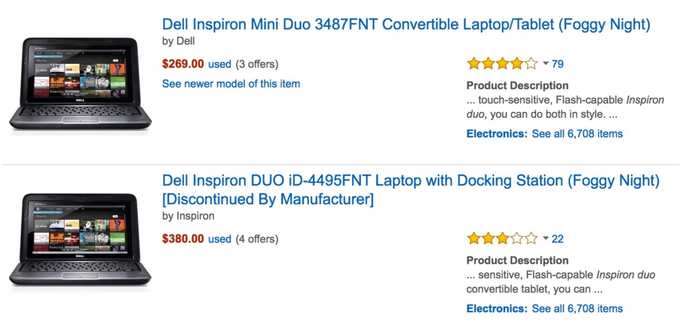Click the three-star rating icons for DUO iD-4495FNT
682x323 pixels.
coord(502,238)
